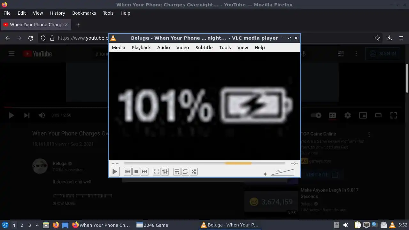Image resolution: width=409 pixels, height=230 pixels.
Task: Toggle VLC fullscreen video button
Action: tap(157, 172)
